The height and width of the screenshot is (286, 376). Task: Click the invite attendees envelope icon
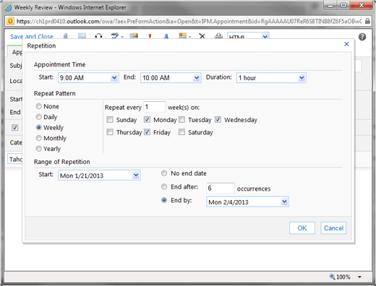point(134,36)
